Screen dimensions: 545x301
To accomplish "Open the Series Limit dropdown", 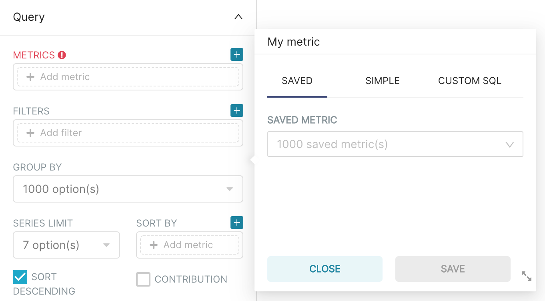I will (x=66, y=245).
